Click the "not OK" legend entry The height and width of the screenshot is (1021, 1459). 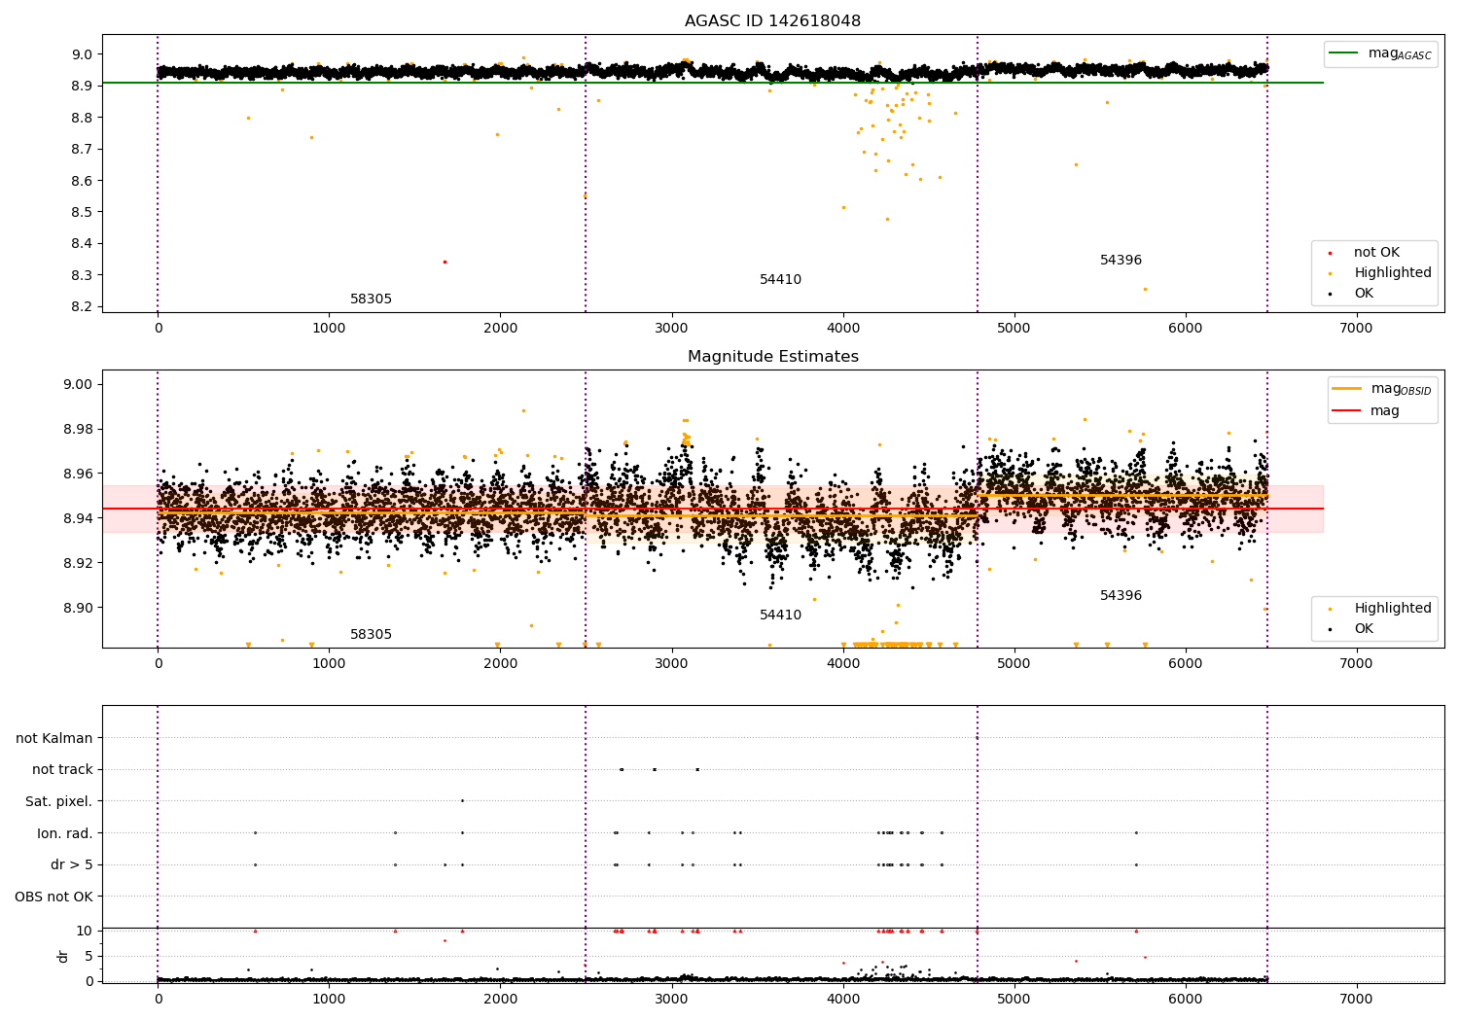(1365, 253)
